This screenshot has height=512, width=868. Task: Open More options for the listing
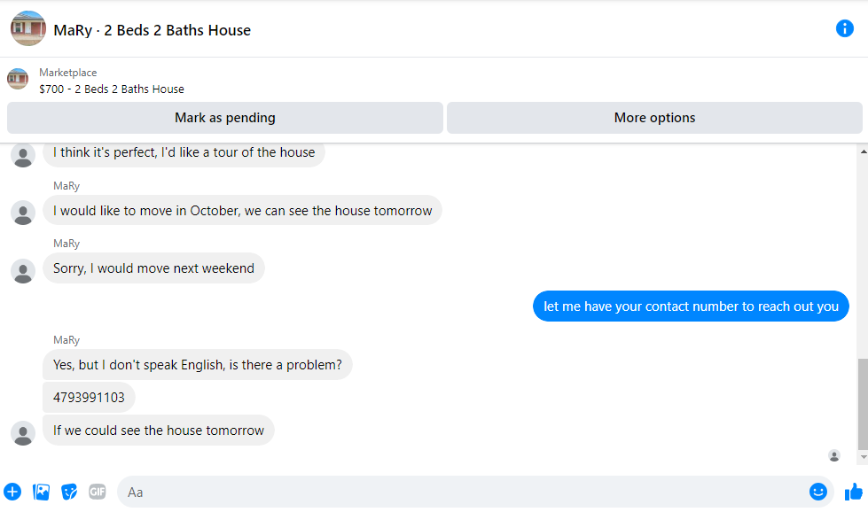[x=654, y=118]
